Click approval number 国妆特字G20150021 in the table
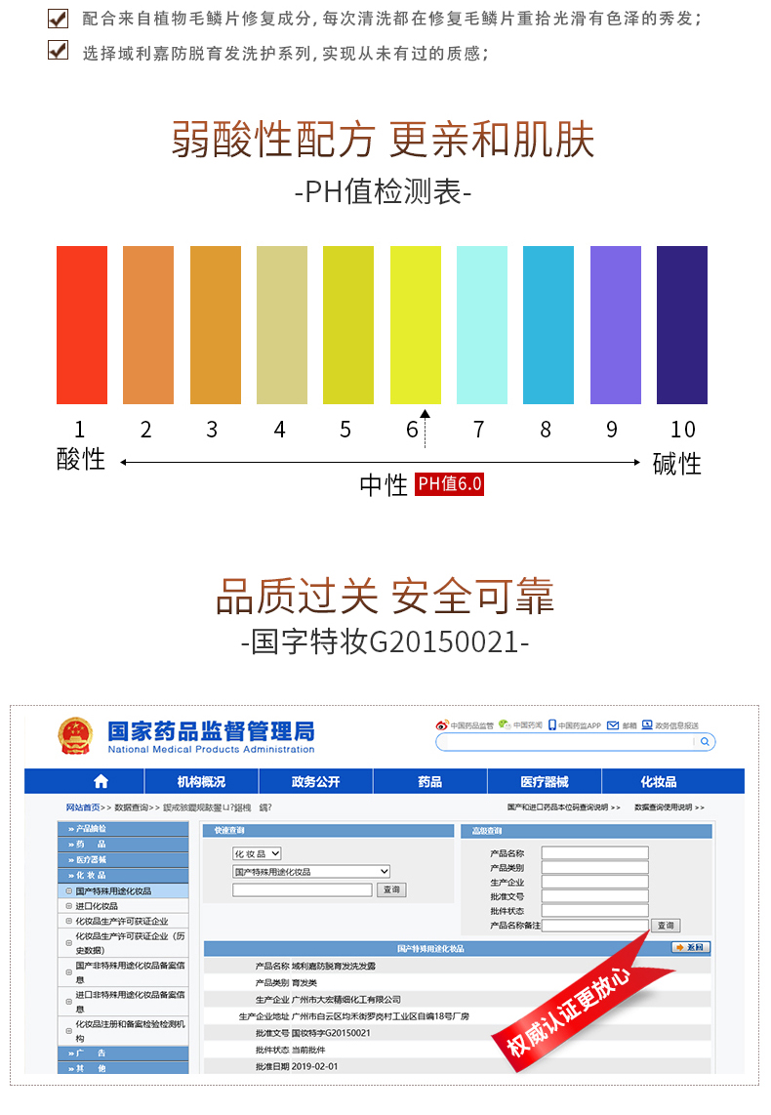771x1115 pixels. coord(331,1033)
